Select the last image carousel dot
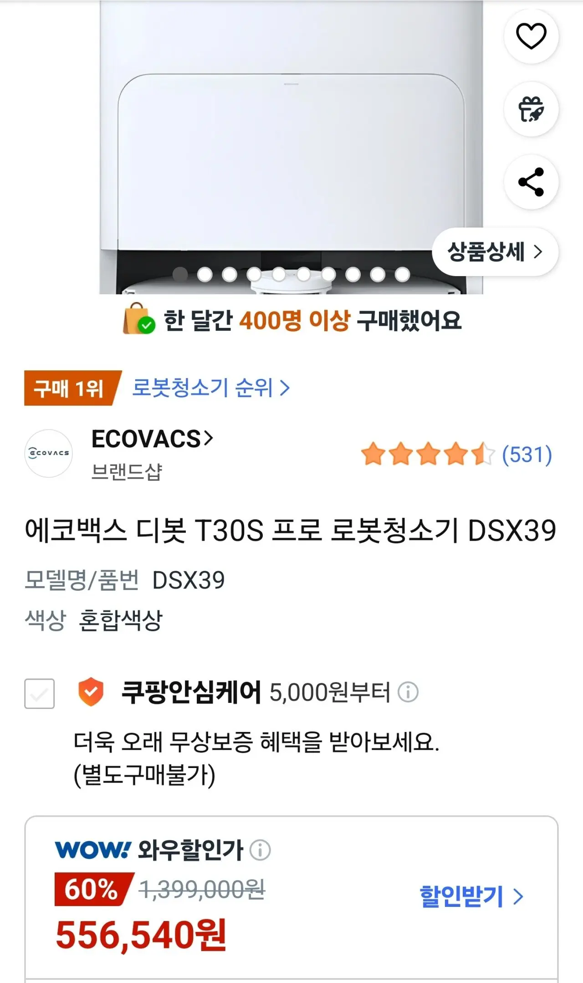The image size is (583, 983). [x=402, y=274]
